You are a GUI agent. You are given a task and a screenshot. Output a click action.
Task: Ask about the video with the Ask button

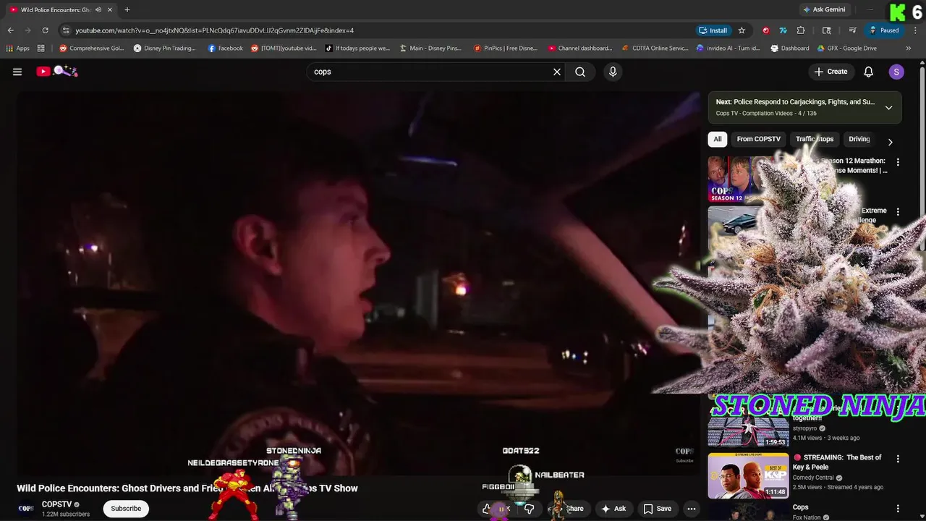click(x=613, y=509)
